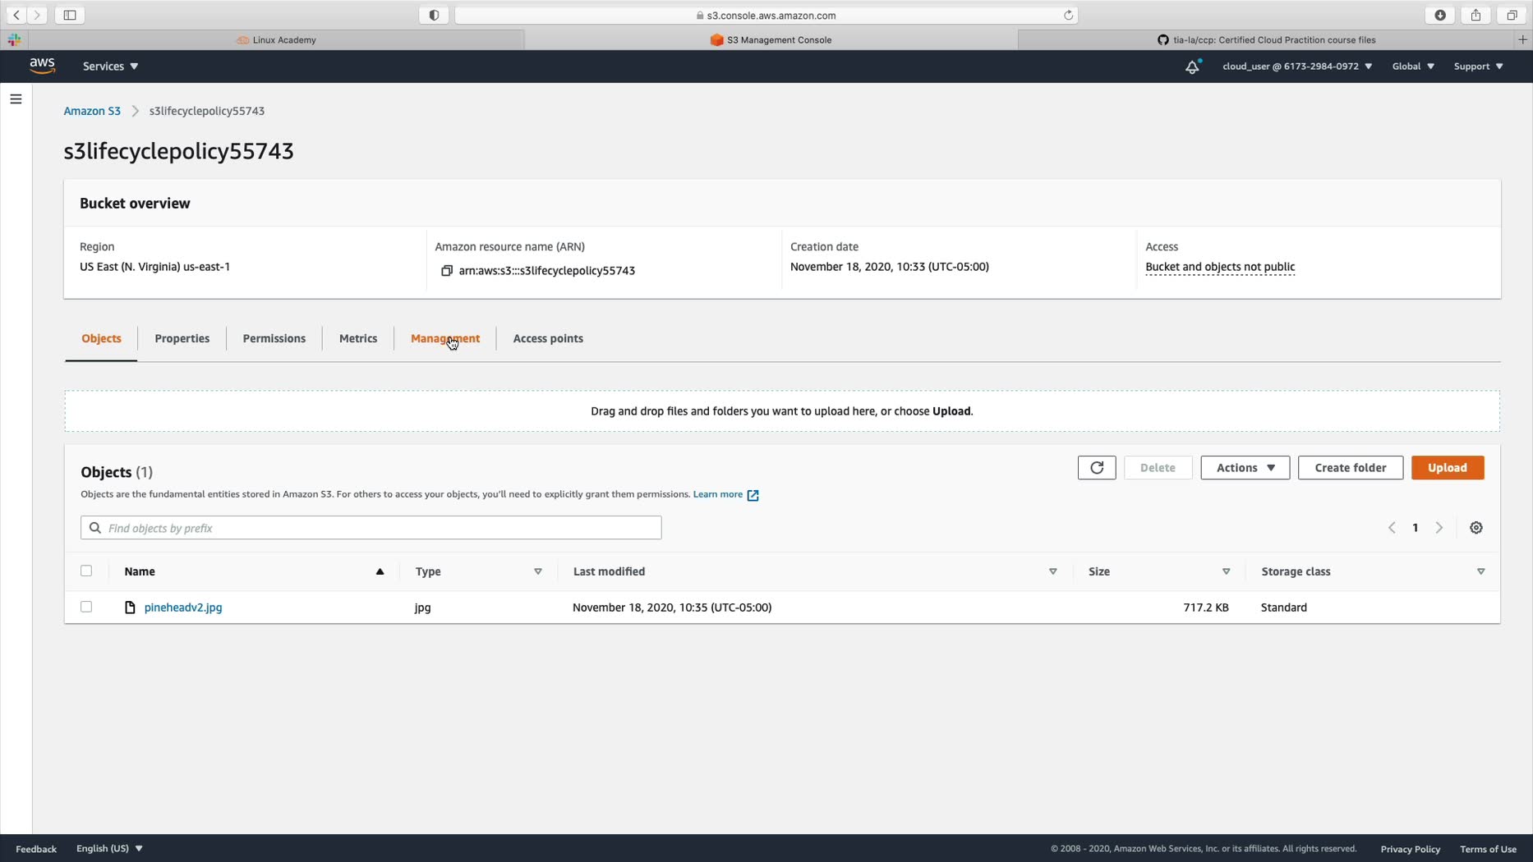The width and height of the screenshot is (1533, 862).
Task: Toggle the Safari sidebar button
Action: tap(70, 15)
